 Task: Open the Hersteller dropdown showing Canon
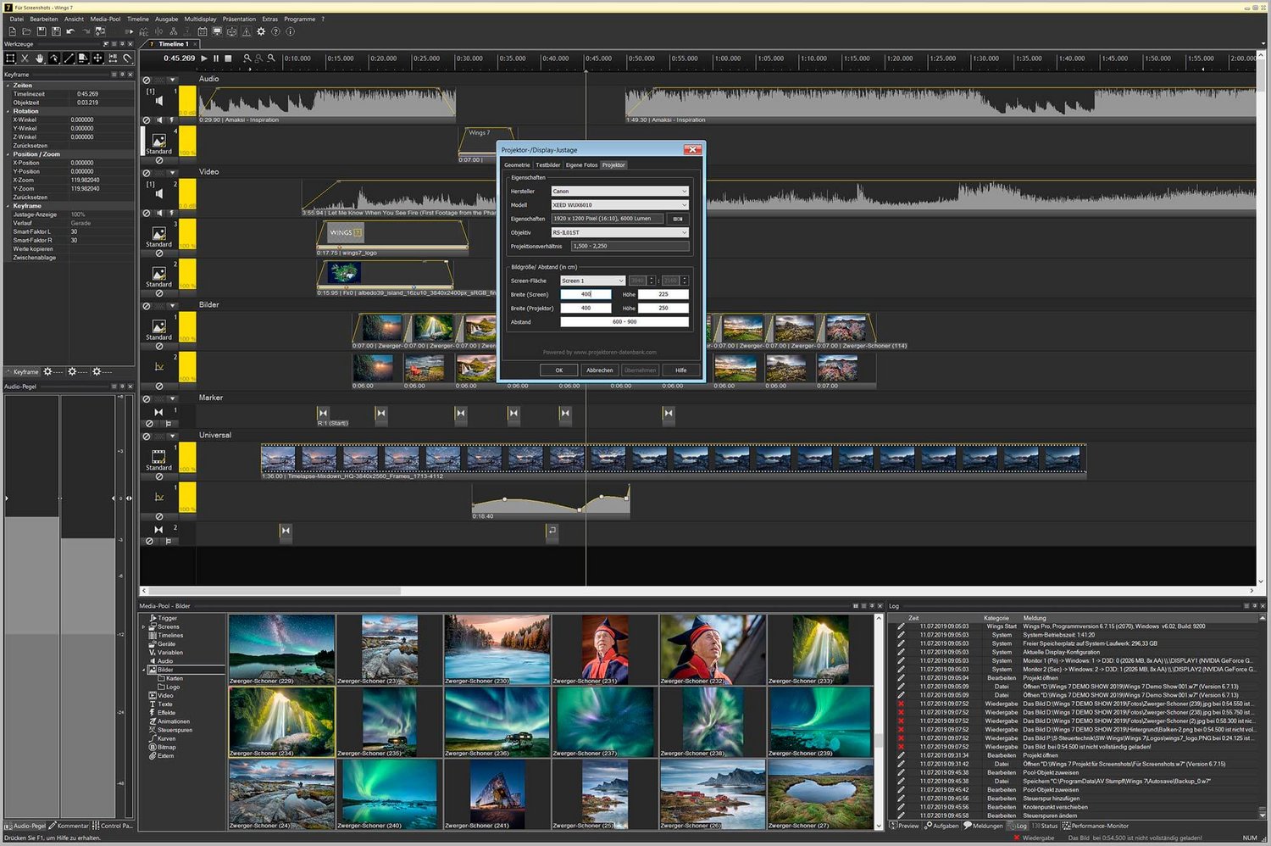[619, 192]
